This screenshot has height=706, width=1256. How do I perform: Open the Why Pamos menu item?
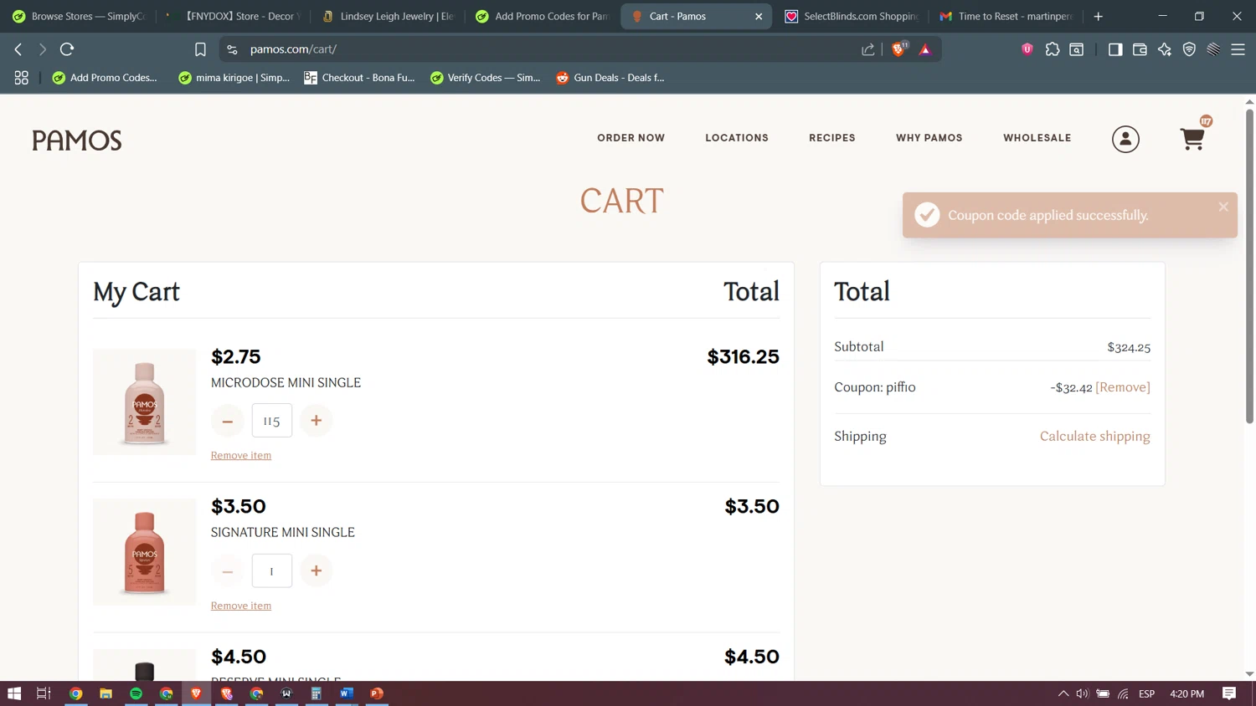(929, 138)
